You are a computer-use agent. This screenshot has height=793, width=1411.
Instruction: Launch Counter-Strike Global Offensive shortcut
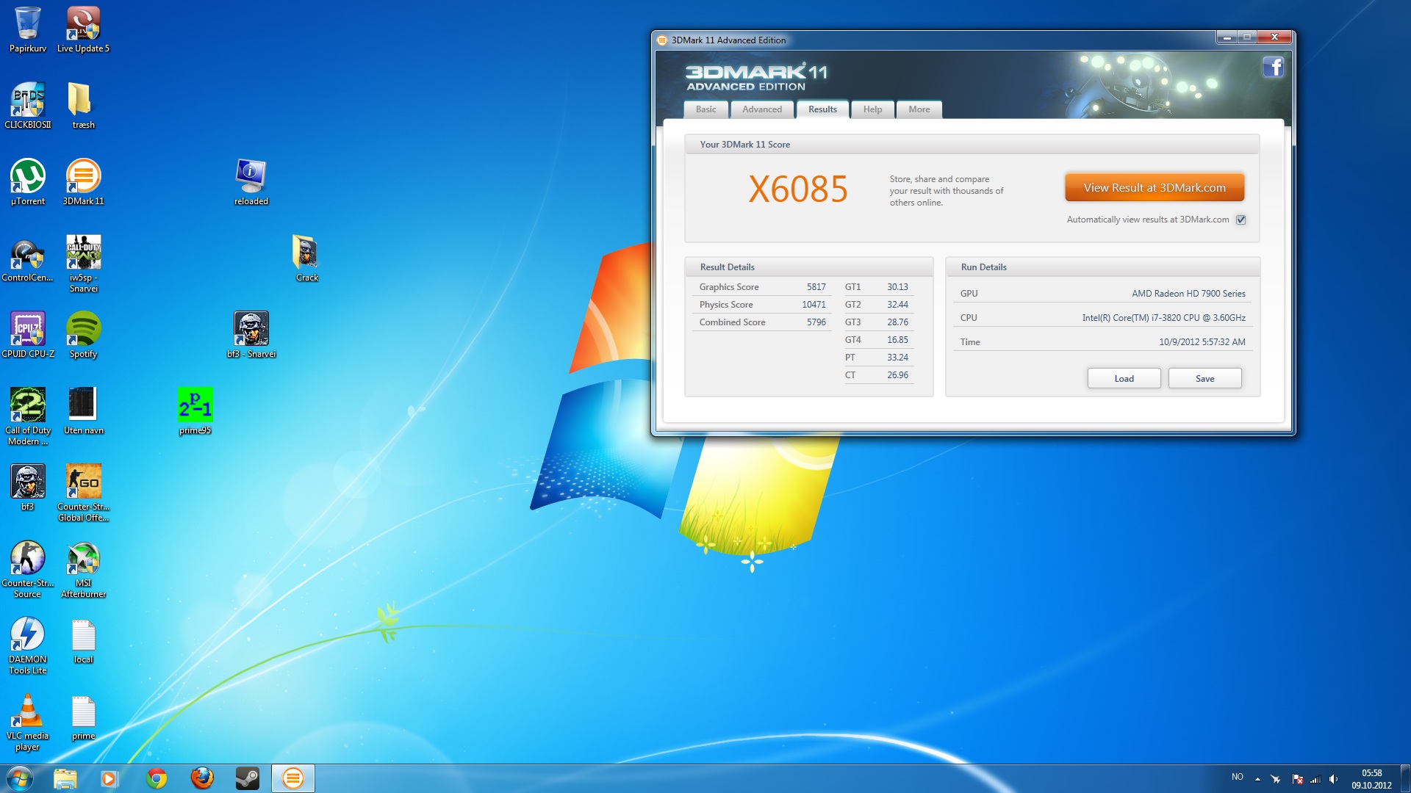83,492
